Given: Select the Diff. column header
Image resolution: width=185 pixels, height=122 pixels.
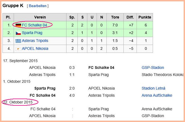Looking at the screenshot, I should (130, 17).
